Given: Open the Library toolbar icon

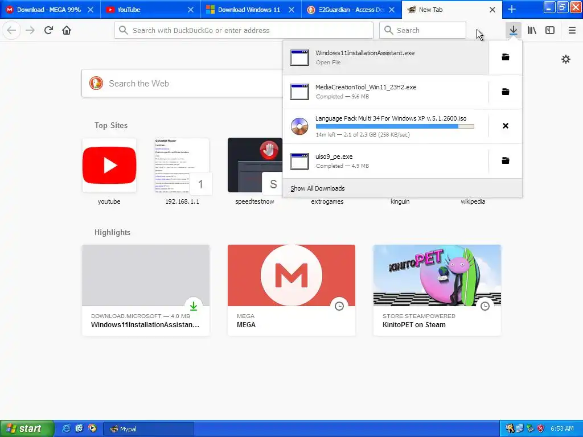Looking at the screenshot, I should point(532,30).
